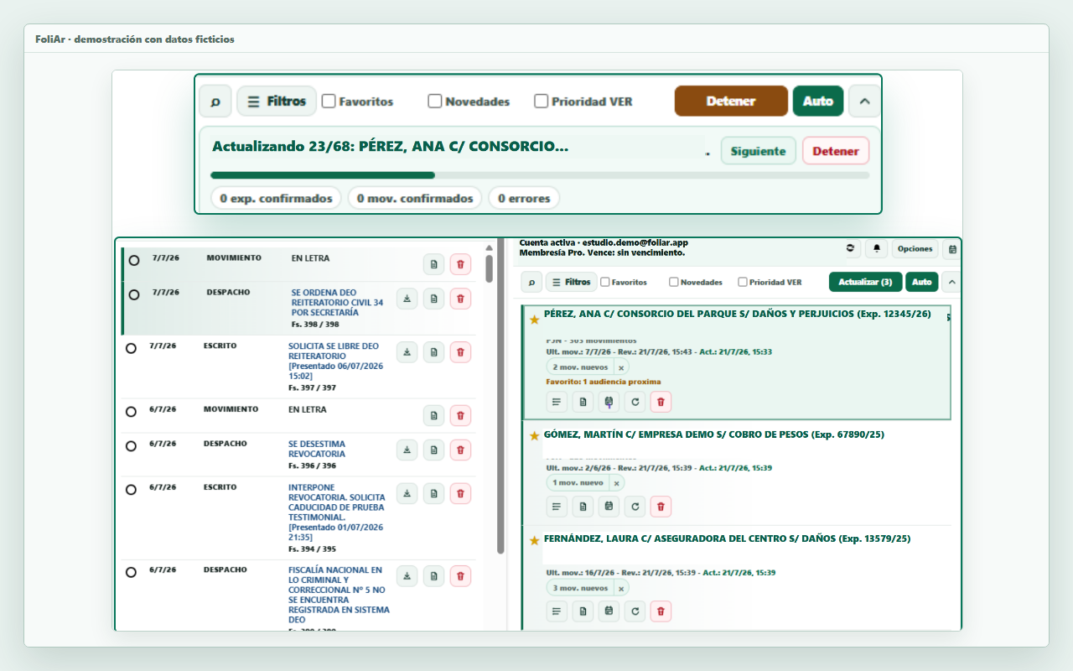Open document icon for 7/7/26 EN LETRA movement
The image size is (1073, 671).
pyautogui.click(x=433, y=264)
